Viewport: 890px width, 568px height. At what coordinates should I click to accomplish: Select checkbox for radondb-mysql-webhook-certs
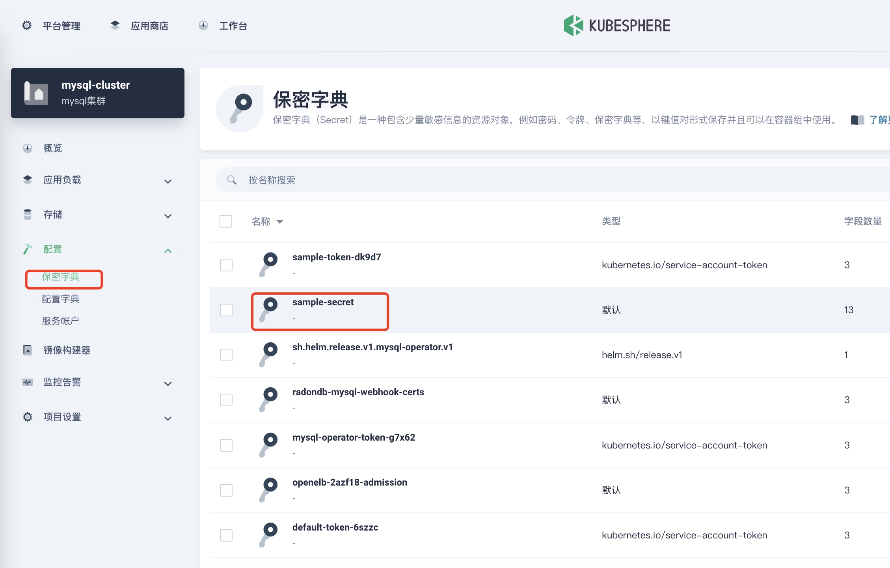[x=226, y=400]
